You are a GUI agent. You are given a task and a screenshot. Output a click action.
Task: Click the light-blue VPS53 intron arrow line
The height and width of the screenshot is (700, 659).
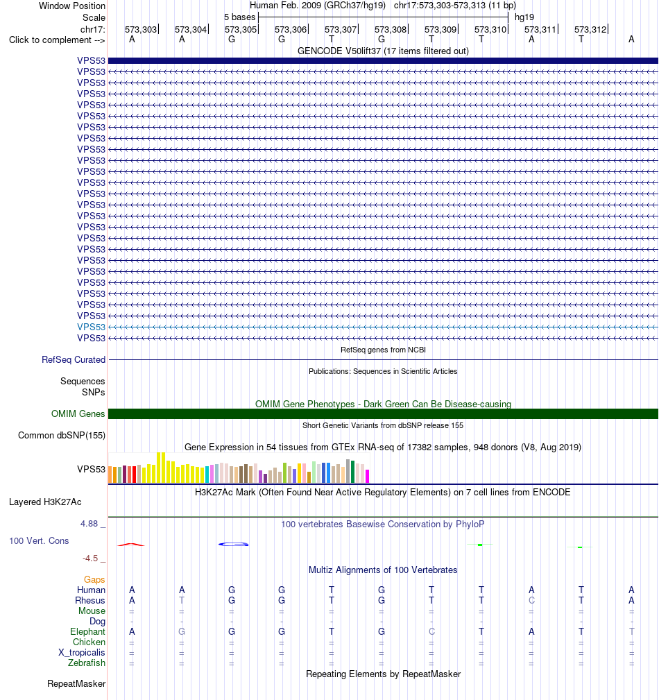tap(383, 327)
